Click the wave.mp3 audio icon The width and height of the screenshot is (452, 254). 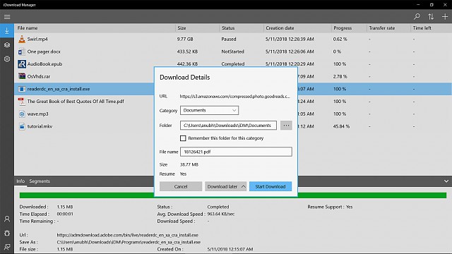(x=22, y=114)
